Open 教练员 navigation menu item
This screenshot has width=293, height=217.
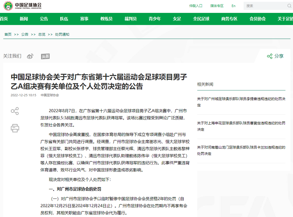pyautogui.click(x=106, y=19)
